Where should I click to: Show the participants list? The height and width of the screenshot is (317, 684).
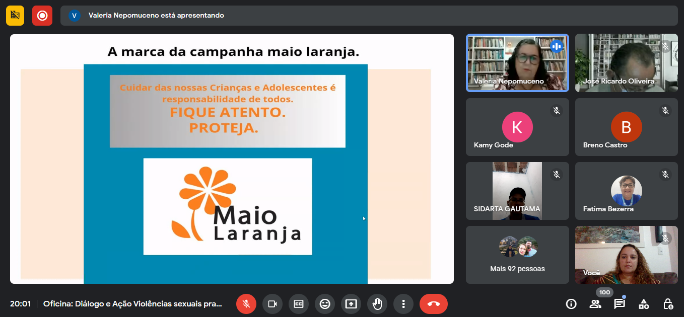point(595,304)
